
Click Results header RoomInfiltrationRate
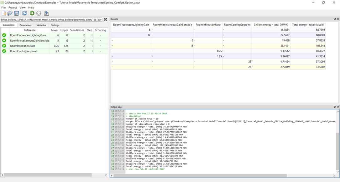click(208, 25)
